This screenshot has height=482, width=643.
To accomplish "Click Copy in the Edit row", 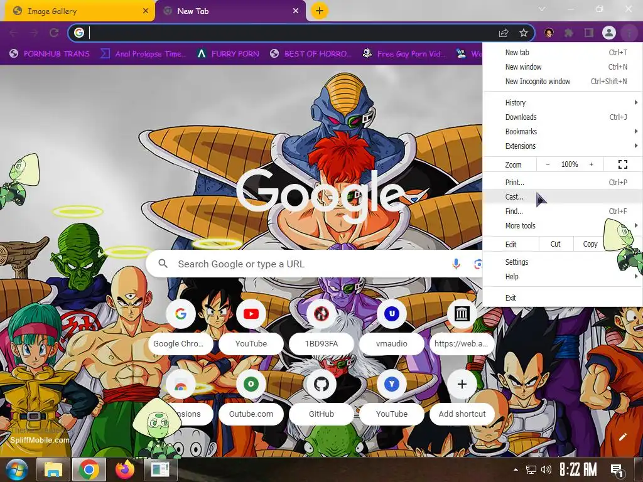I will (590, 244).
